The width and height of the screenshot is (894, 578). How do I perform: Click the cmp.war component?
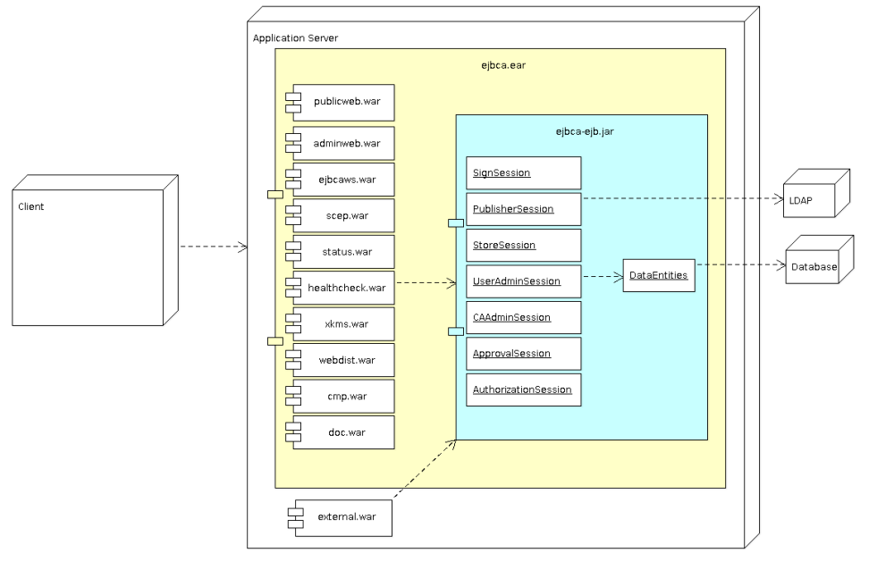point(344,396)
